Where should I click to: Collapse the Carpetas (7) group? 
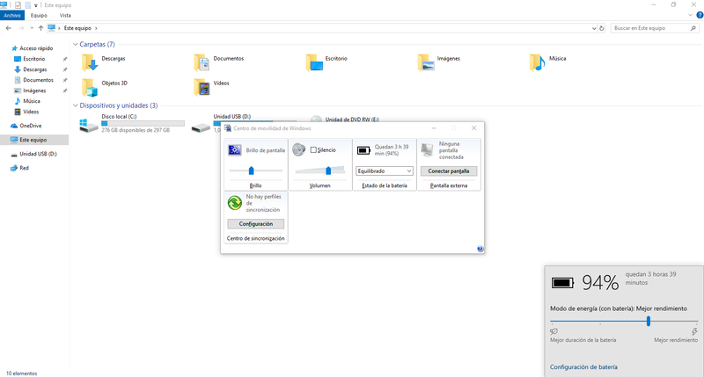pos(76,45)
